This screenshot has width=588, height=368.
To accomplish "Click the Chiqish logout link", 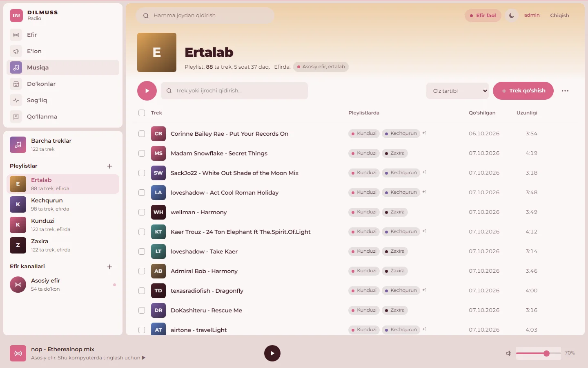I will click(559, 16).
